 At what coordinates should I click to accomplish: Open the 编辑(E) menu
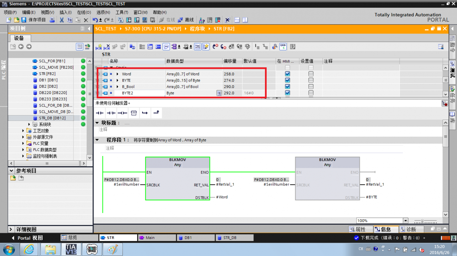(x=29, y=12)
